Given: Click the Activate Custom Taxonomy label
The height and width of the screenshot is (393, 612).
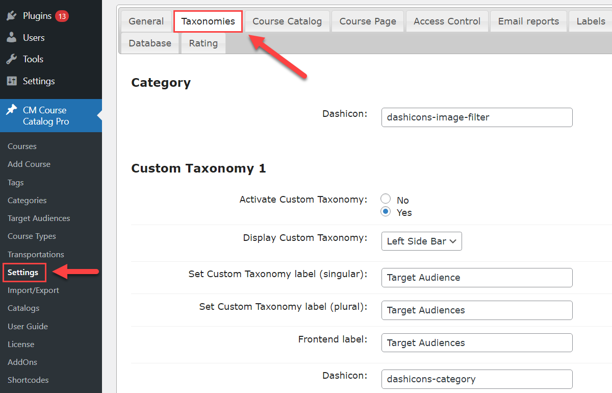Looking at the screenshot, I should click(303, 200).
